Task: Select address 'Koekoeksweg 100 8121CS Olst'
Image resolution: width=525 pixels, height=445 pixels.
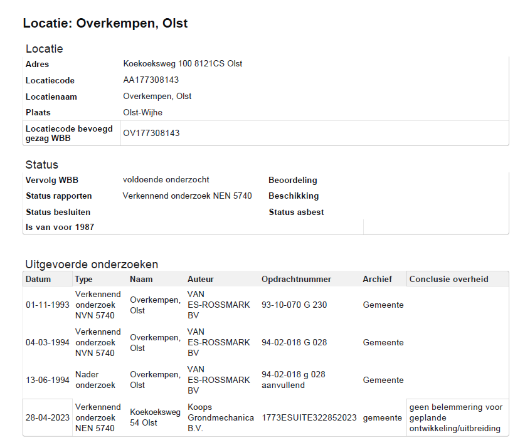Action: pyautogui.click(x=183, y=63)
